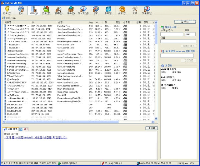Click the eMule title bar icon

[x=2, y=3]
